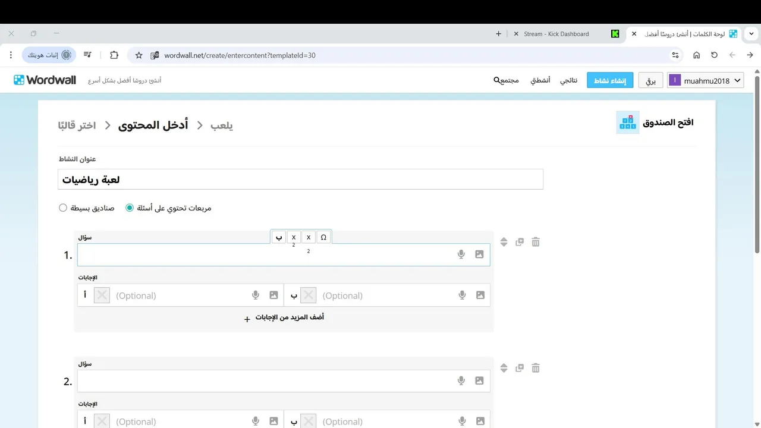This screenshot has width=761, height=428.
Task: Click answer أ Optional field in question 1
Action: (180, 295)
